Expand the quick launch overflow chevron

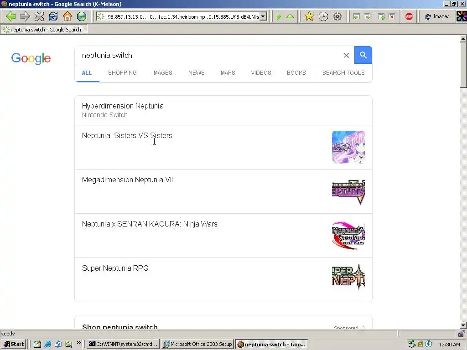pyautogui.click(x=78, y=343)
